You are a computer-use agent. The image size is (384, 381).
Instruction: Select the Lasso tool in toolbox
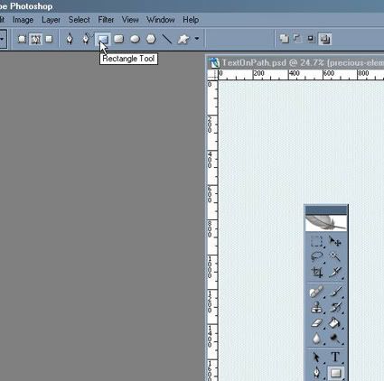pyautogui.click(x=317, y=257)
